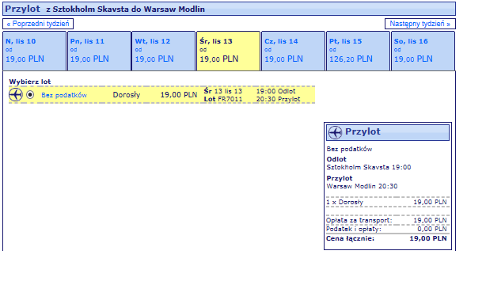The width and height of the screenshot is (486, 285).
Task: Open the Cz, lis 14 date tab
Action: coord(293,51)
